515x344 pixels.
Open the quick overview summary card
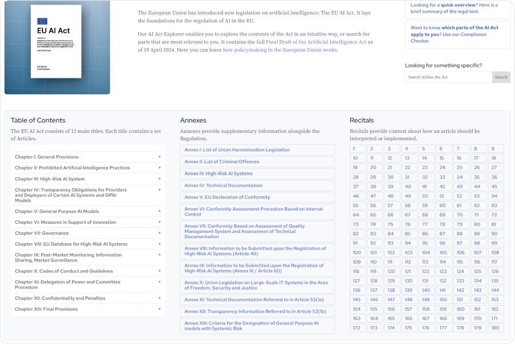click(458, 9)
